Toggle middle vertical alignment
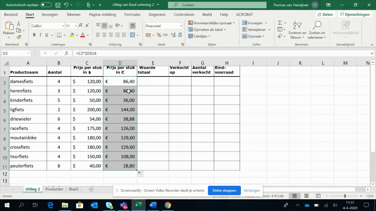376x211 pixels. [104, 26]
